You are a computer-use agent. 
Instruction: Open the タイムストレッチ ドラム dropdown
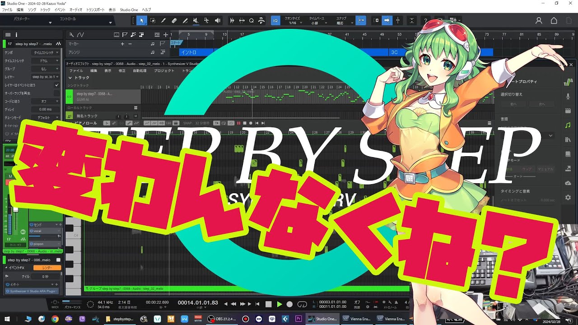46,60
